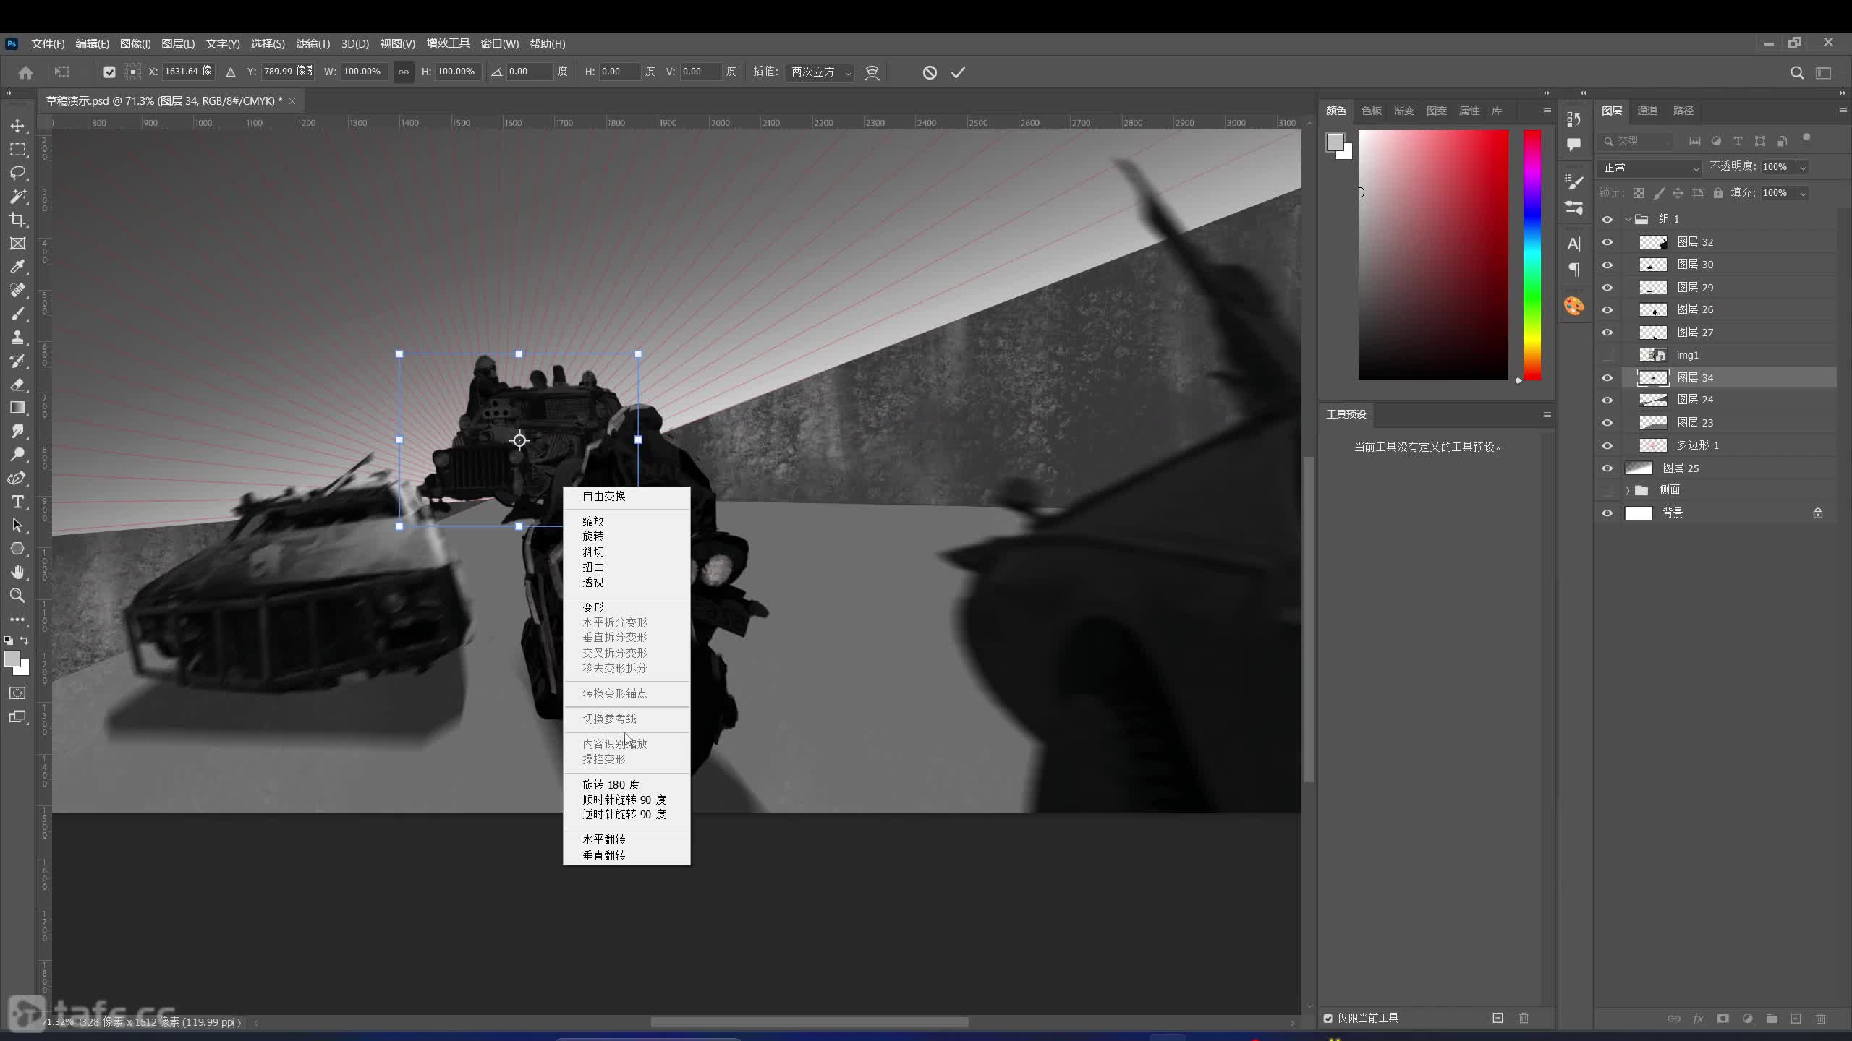The width and height of the screenshot is (1852, 1041).
Task: Choose 斜切 from context menu
Action: (x=626, y=552)
